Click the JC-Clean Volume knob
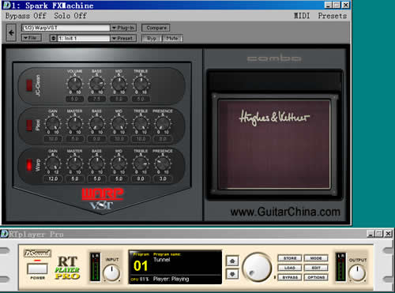Viewport: 395px width, 293px height. click(x=75, y=84)
